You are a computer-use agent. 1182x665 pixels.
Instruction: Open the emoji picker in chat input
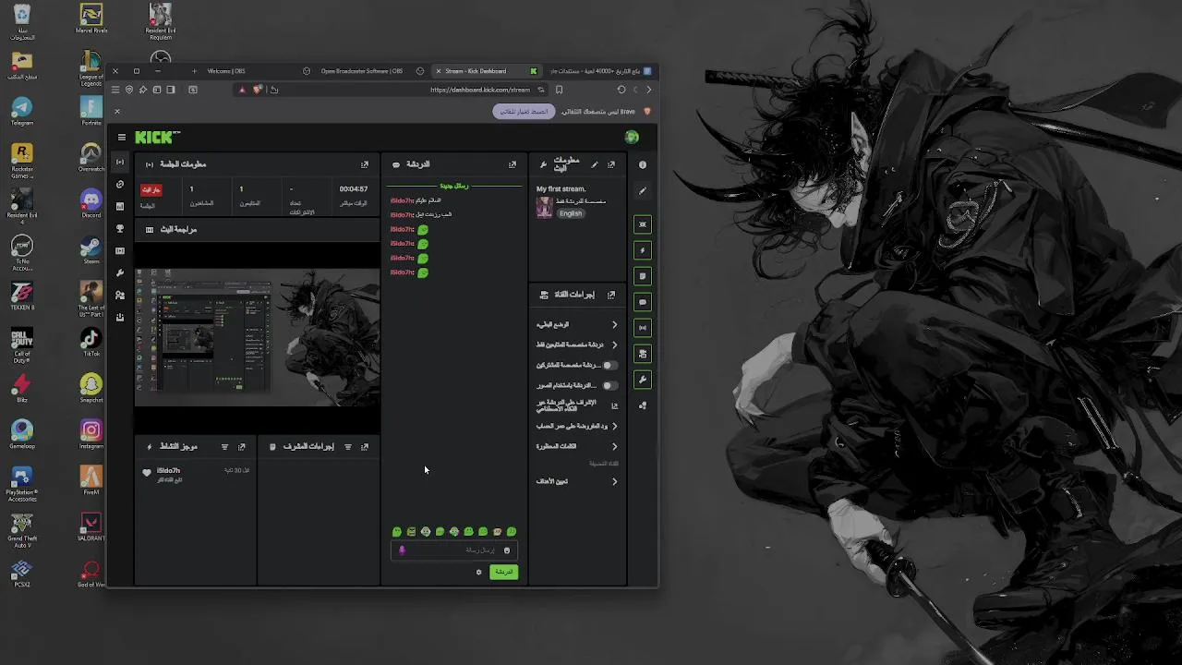tap(507, 550)
